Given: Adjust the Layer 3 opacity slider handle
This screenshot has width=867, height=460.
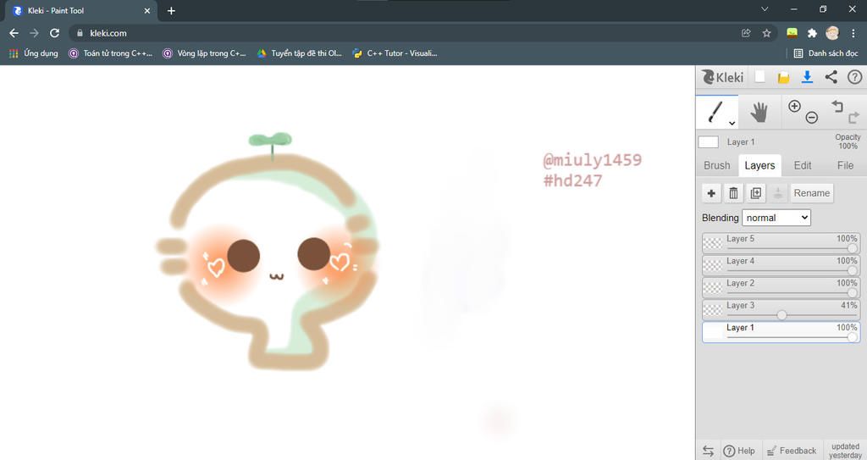Looking at the screenshot, I should pyautogui.click(x=781, y=315).
